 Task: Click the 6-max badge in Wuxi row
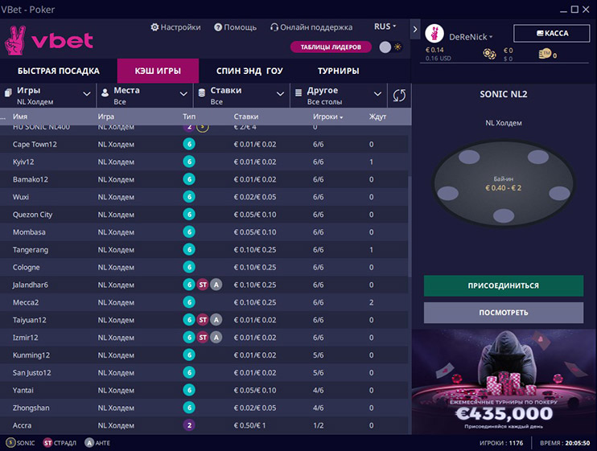coord(189,197)
